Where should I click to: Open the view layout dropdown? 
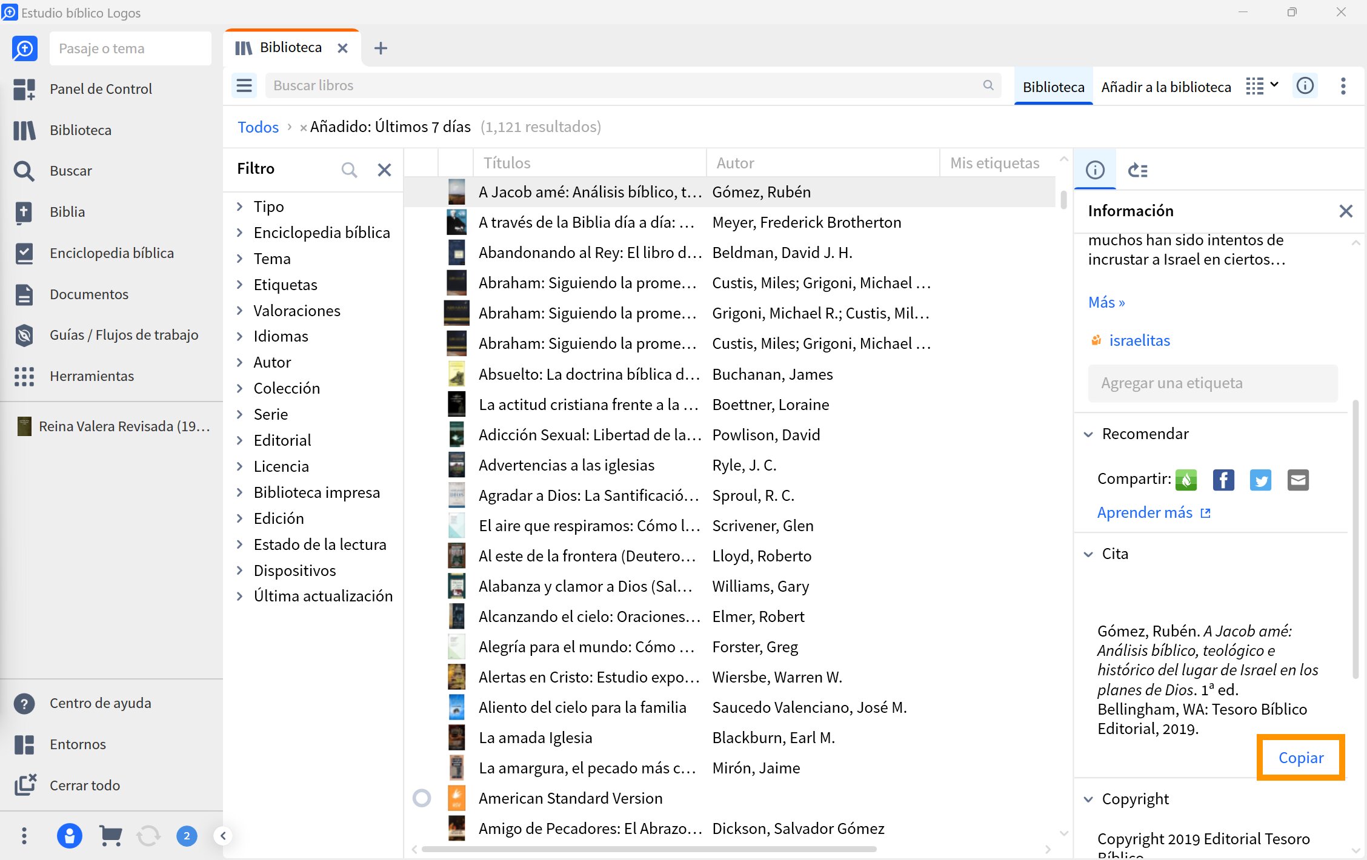pyautogui.click(x=1262, y=86)
